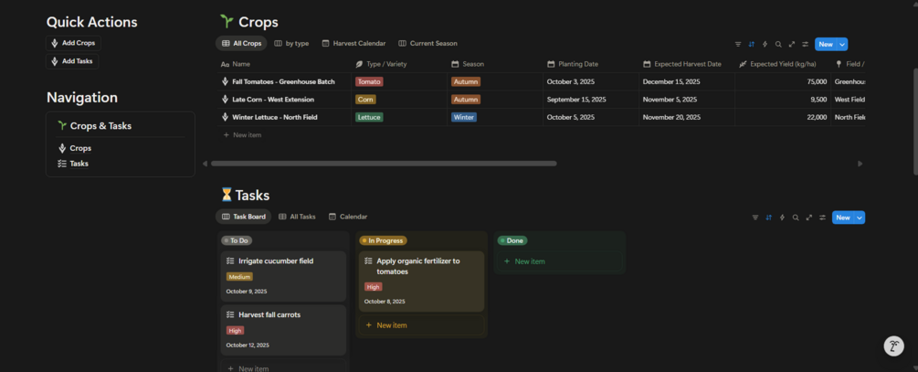This screenshot has width=918, height=372.
Task: Open the Irrigate cucumber field task card
Action: click(283, 275)
